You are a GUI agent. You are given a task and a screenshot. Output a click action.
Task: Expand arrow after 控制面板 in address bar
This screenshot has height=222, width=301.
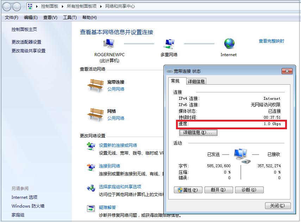[63, 6]
